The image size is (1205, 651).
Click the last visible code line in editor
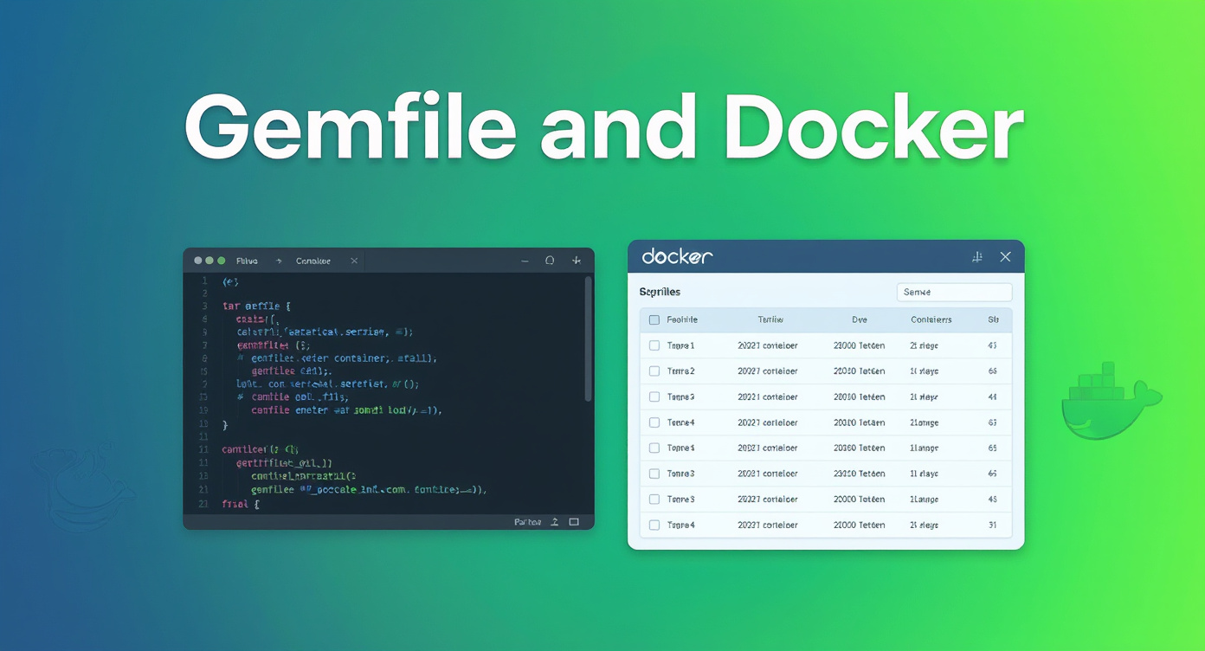click(241, 503)
